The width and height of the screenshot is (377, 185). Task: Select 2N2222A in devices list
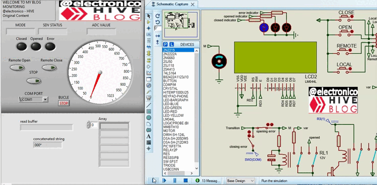click(170, 54)
